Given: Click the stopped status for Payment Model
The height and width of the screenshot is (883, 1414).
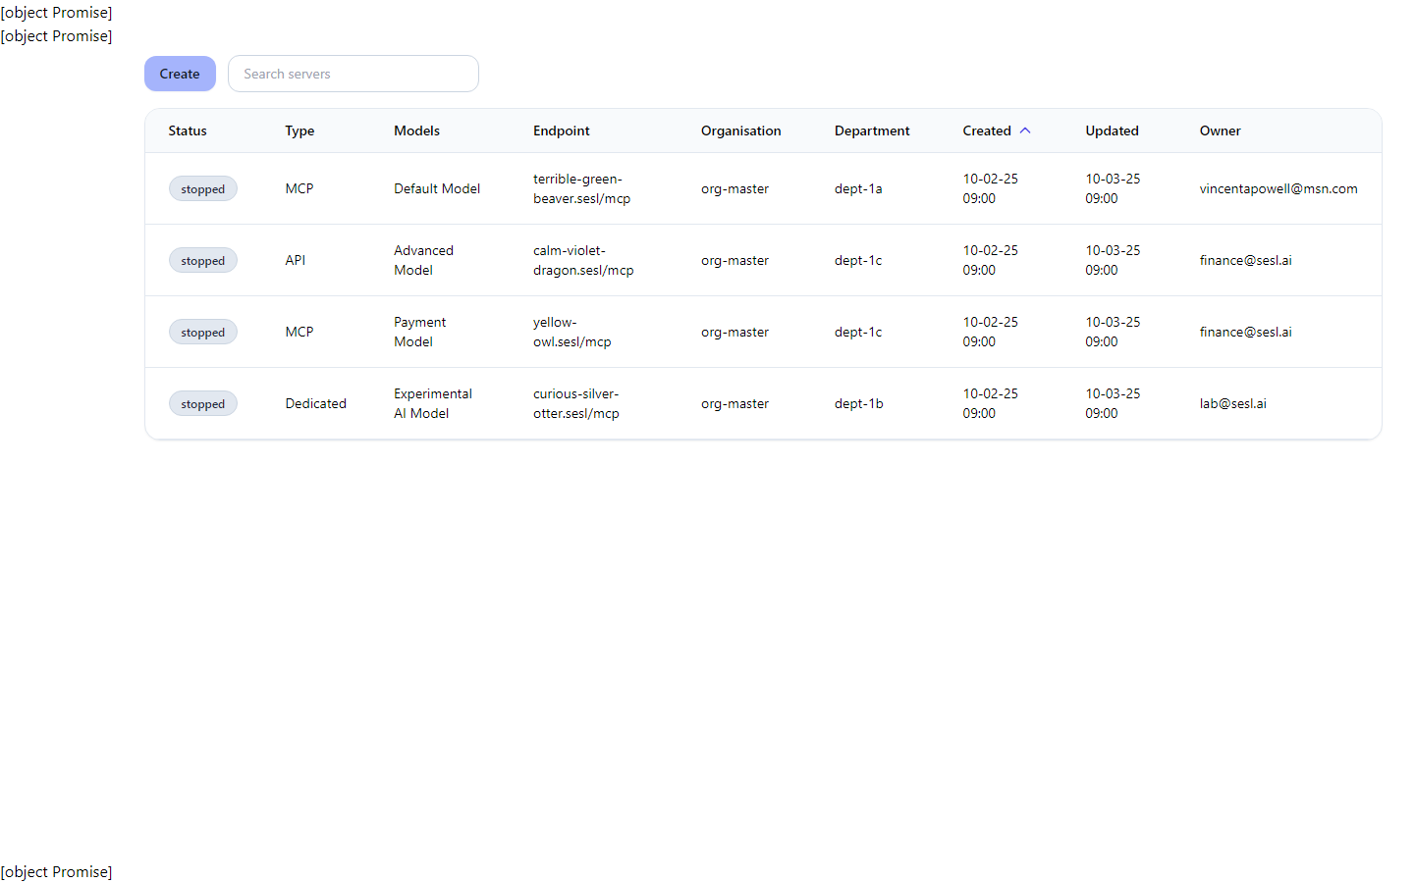Looking at the screenshot, I should point(202,332).
